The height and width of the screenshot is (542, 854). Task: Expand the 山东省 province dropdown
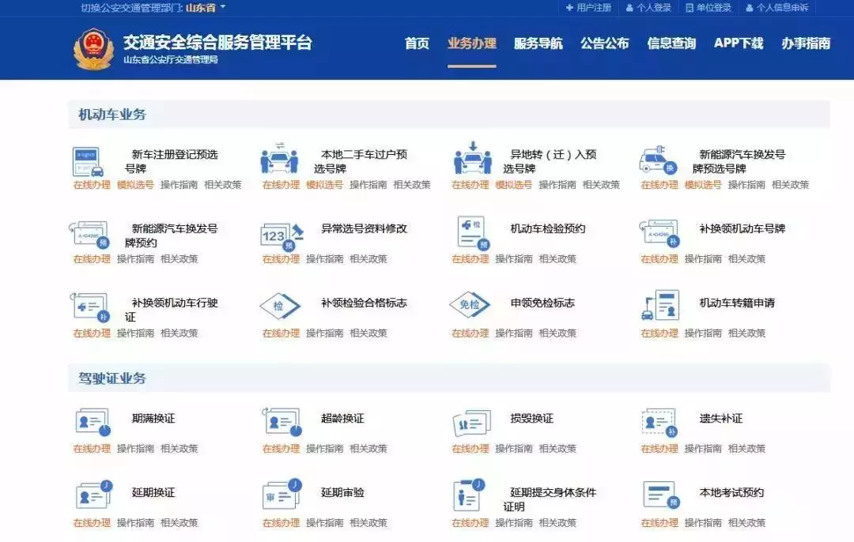(x=206, y=8)
